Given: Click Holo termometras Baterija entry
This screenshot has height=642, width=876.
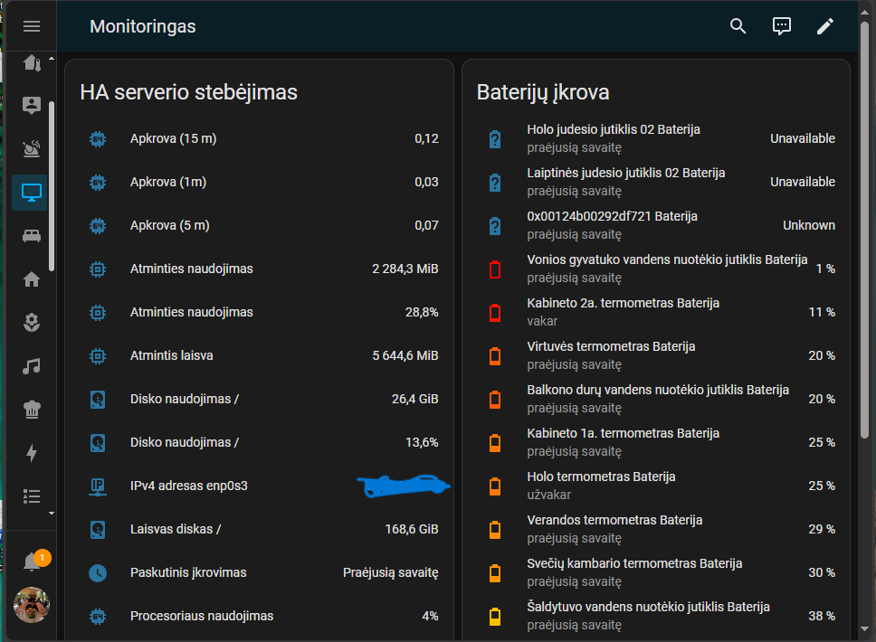Looking at the screenshot, I should click(x=601, y=477).
